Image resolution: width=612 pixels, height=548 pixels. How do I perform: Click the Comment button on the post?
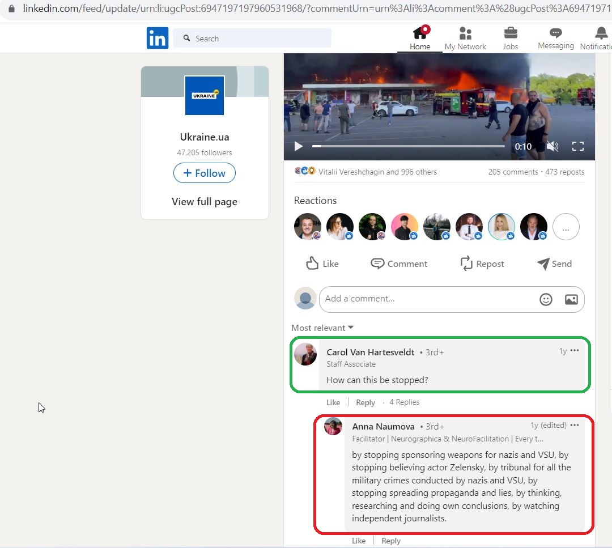point(399,264)
